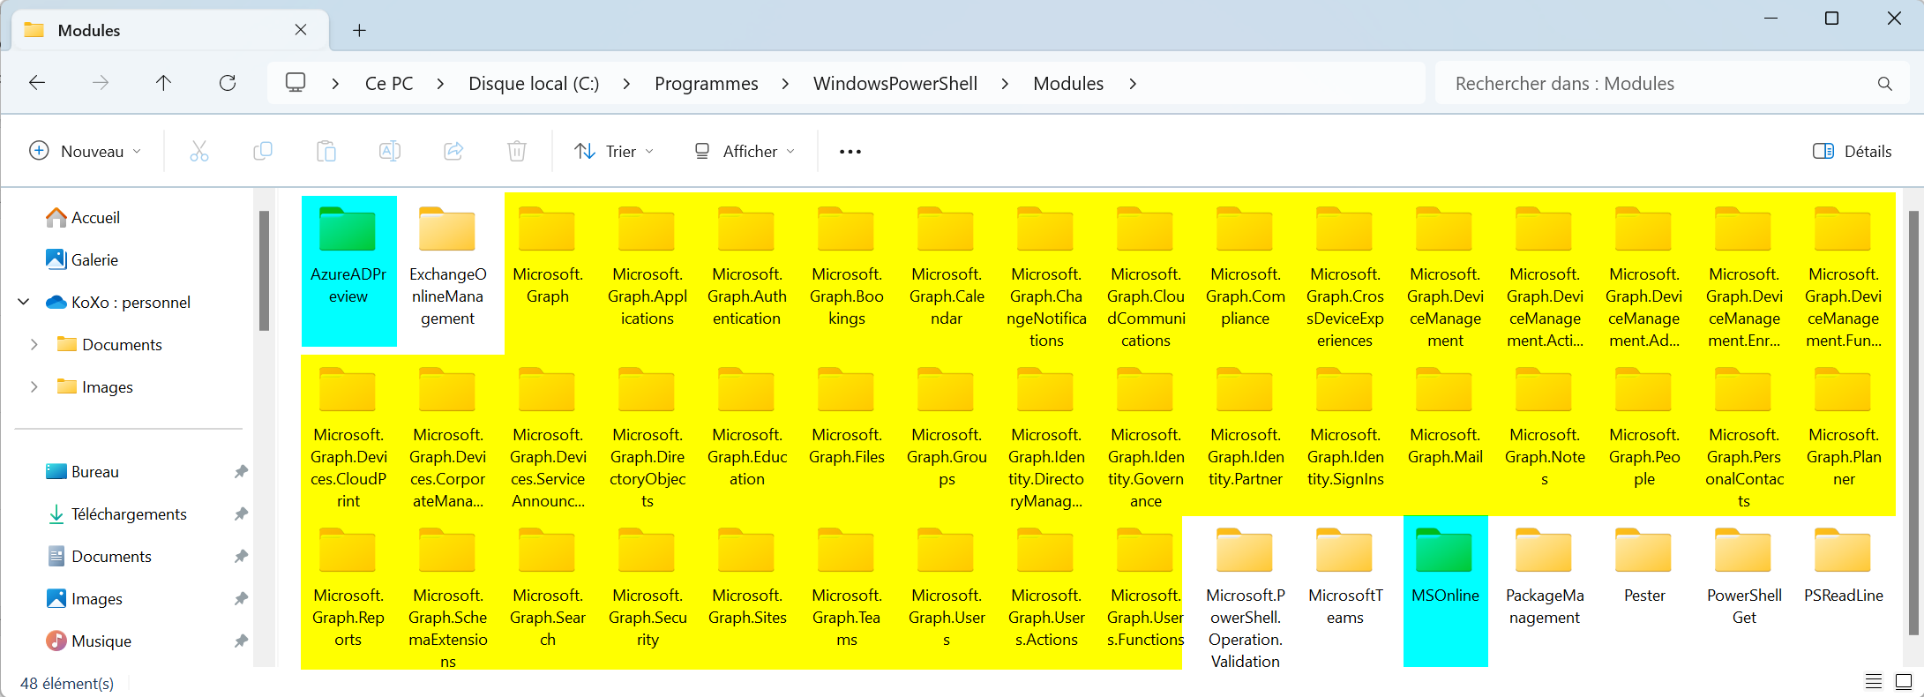Select the Microsoft.Graph.Files folder
The height and width of the screenshot is (697, 1924).
pyautogui.click(x=847, y=416)
